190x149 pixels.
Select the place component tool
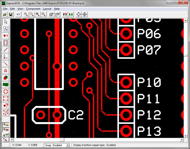(6, 42)
